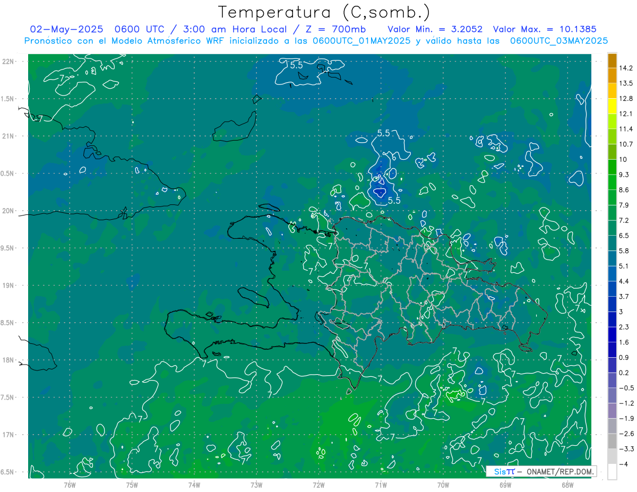637x492 pixels.
Task: Click the "73W" longitude label
Action: pos(256,485)
